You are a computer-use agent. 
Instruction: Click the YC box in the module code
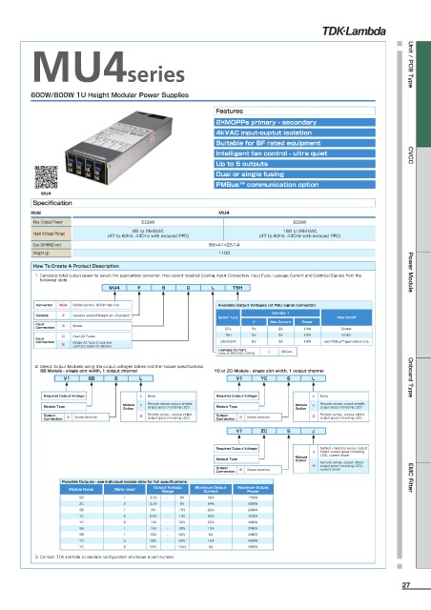264,378
